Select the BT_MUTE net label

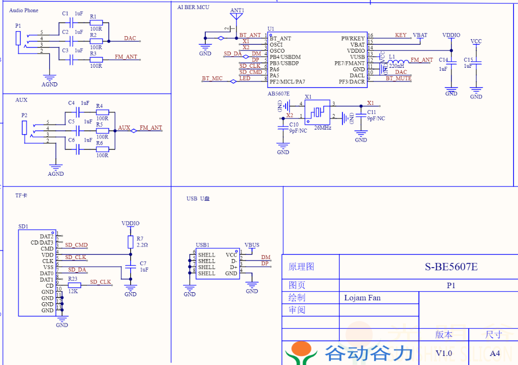pos(398,78)
